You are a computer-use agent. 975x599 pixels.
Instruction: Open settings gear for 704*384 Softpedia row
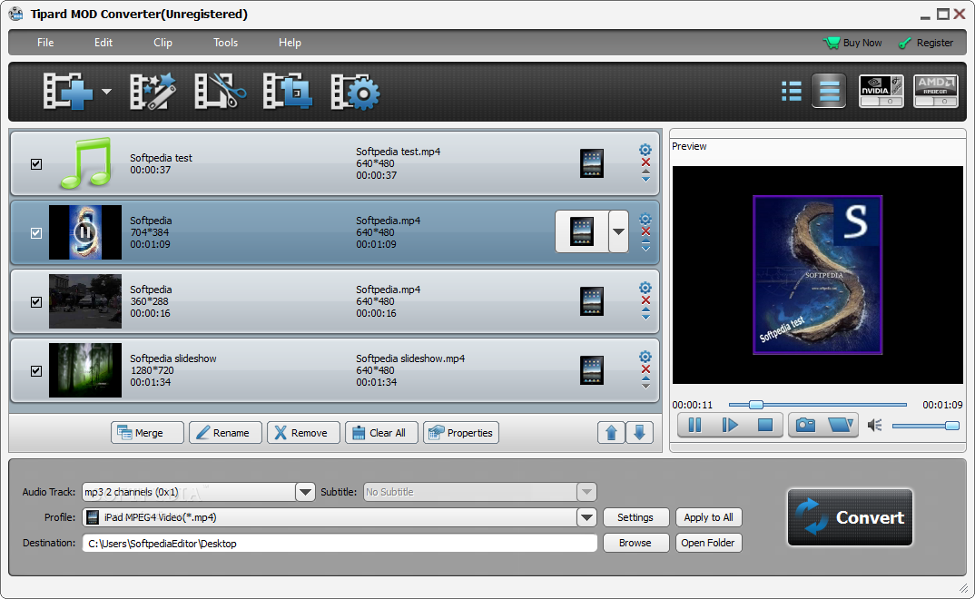click(645, 219)
